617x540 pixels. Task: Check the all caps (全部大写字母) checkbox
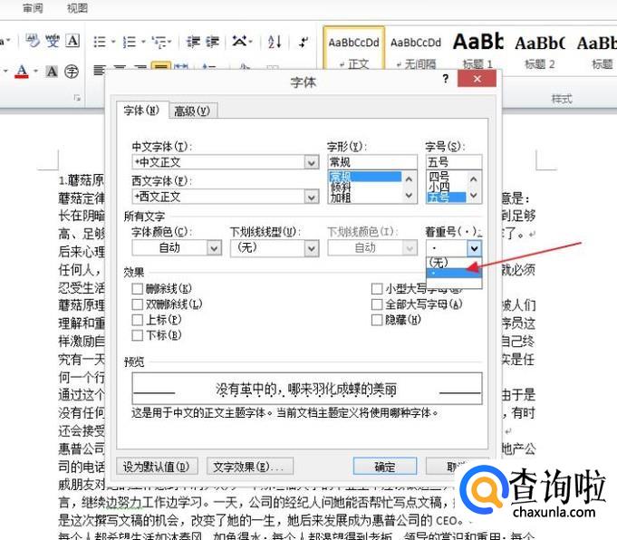pos(377,304)
